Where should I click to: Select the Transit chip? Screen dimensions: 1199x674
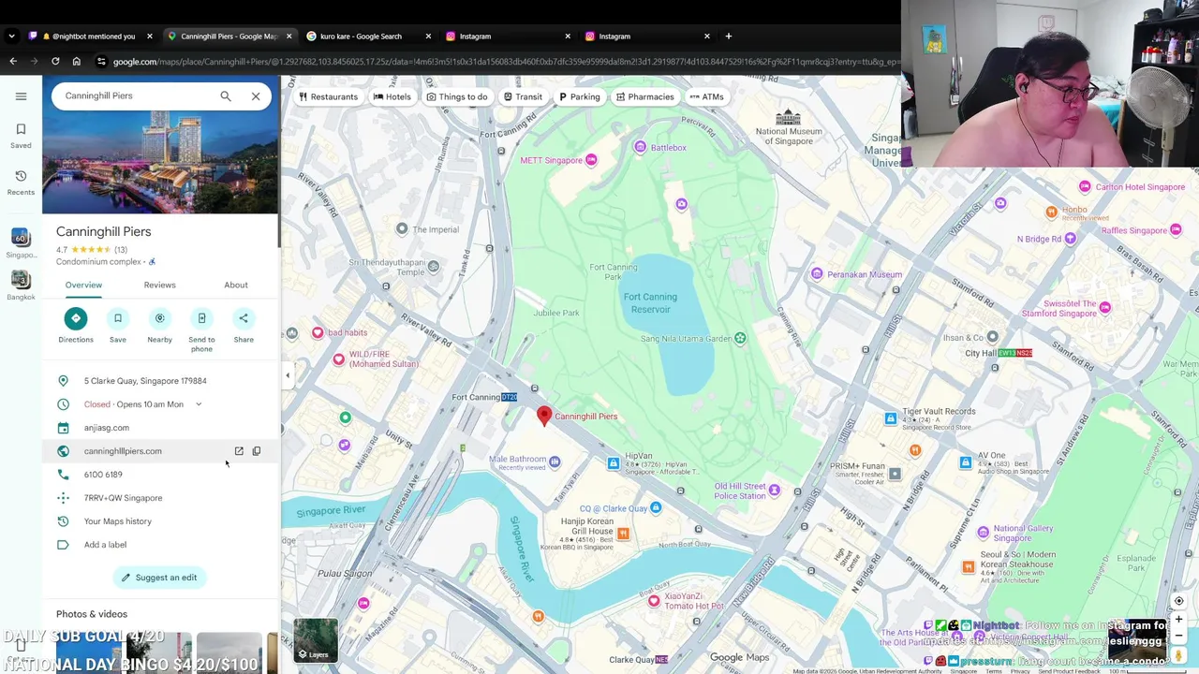coord(523,96)
